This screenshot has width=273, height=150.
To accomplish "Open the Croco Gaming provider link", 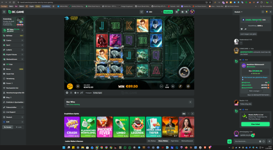I will [x=75, y=104].
